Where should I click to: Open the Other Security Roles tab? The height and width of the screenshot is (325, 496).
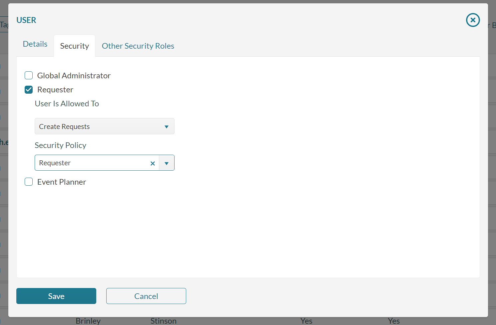coord(138,46)
